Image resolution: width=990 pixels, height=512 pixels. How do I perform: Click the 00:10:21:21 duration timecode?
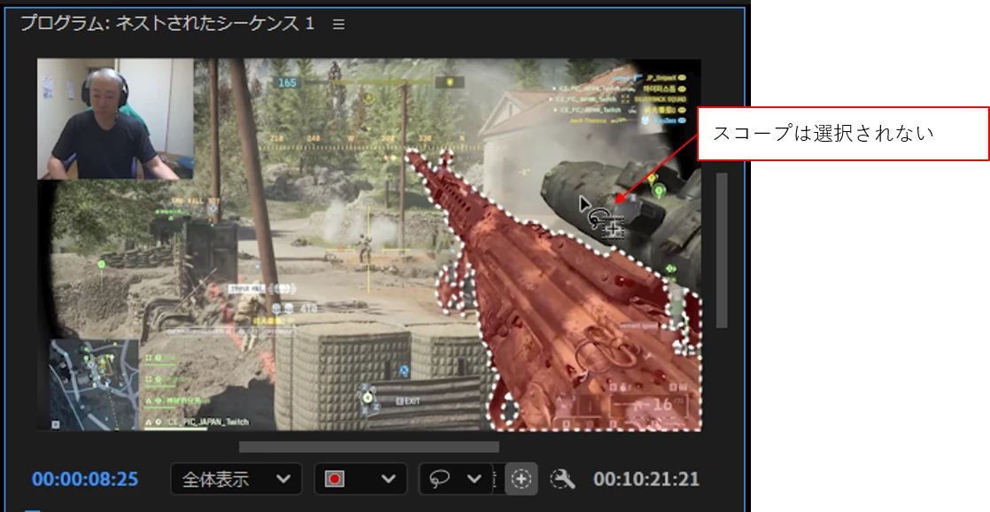click(x=646, y=479)
